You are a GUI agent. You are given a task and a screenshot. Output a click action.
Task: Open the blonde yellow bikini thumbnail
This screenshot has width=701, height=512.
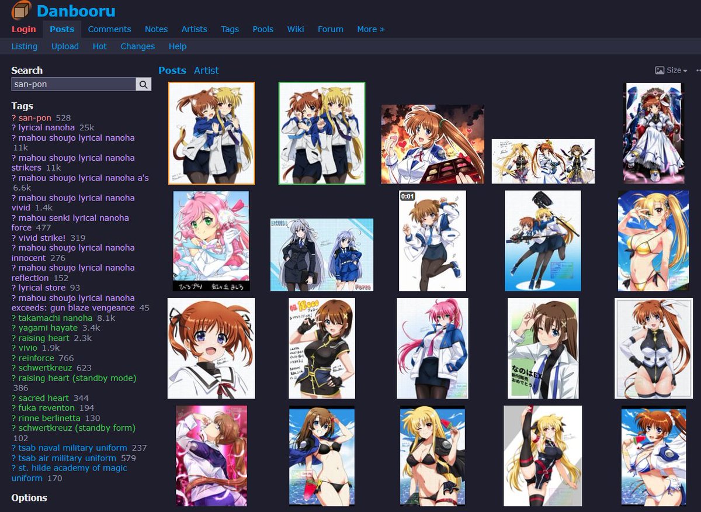pyautogui.click(x=653, y=241)
